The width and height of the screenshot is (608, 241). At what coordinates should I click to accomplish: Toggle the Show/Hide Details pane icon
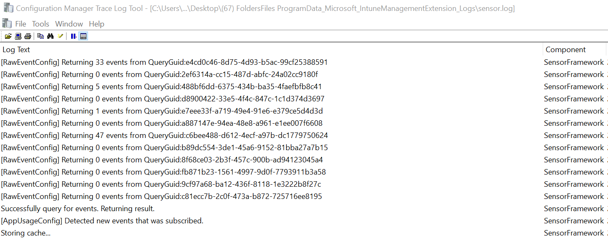(x=83, y=36)
